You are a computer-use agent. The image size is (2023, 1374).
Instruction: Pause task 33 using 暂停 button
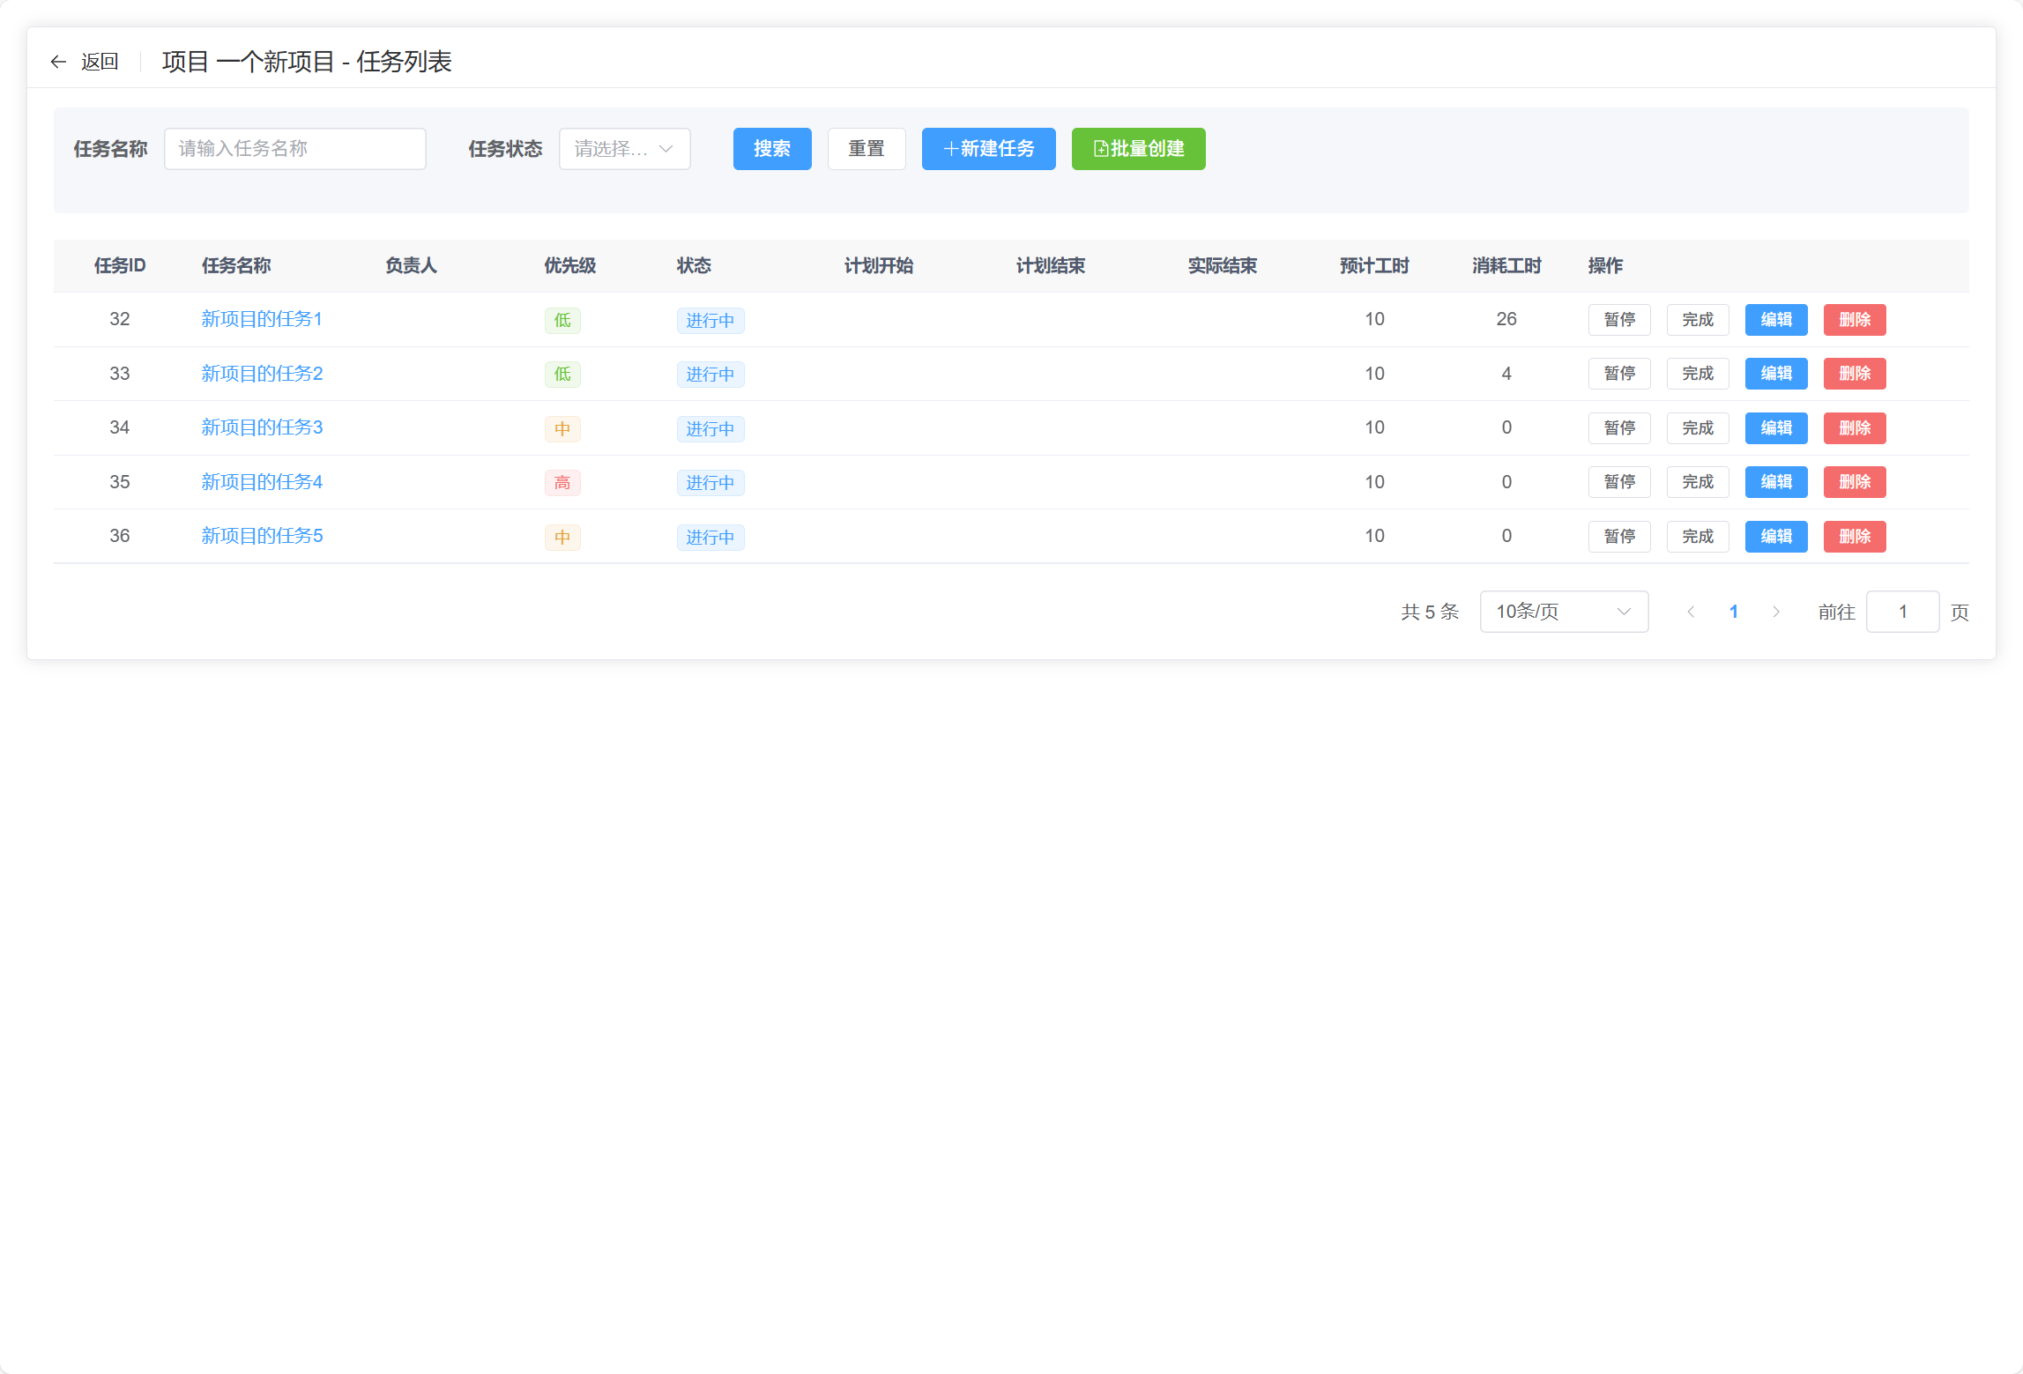(x=1619, y=373)
